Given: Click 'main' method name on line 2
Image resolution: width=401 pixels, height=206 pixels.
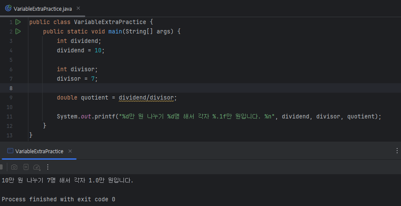Looking at the screenshot, I should click(x=115, y=32).
